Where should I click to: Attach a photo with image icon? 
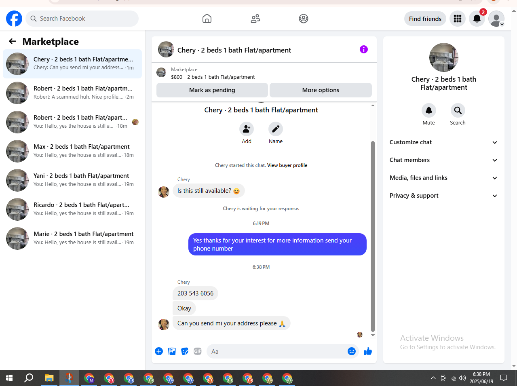172,351
